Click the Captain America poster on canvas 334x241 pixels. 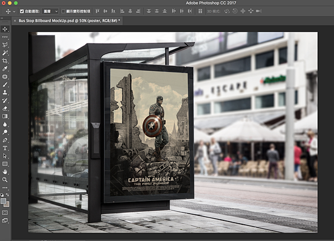(x=149, y=132)
